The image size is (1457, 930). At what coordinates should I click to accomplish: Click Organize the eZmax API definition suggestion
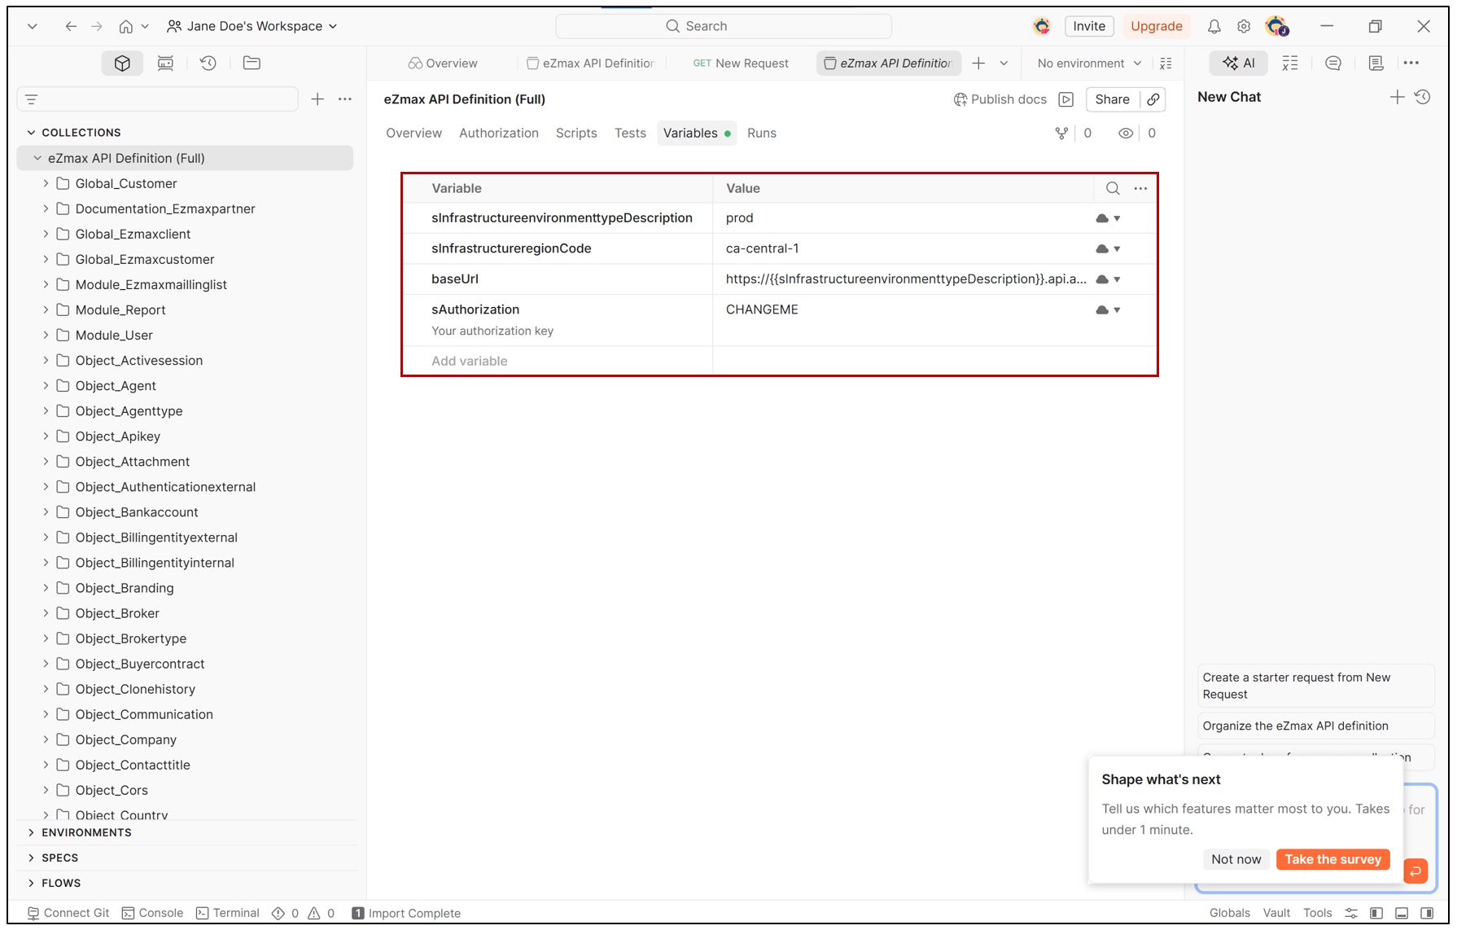[x=1315, y=726]
